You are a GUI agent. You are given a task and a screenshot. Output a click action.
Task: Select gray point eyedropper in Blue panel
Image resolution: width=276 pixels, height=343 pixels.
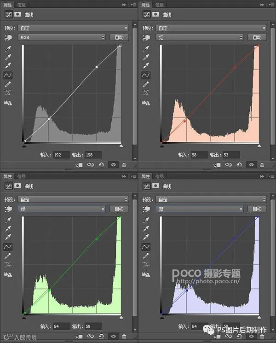[x=146, y=229]
